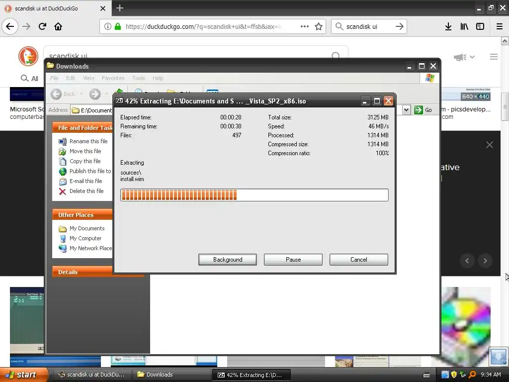Open page actions three-dot menu
Screen dimensions: 509x382
coord(305,26)
